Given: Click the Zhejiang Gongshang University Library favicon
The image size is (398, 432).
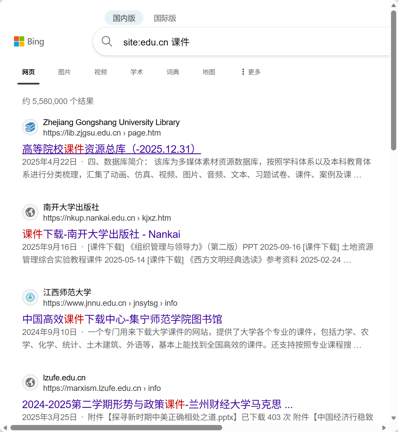Looking at the screenshot, I should click(x=30, y=127).
